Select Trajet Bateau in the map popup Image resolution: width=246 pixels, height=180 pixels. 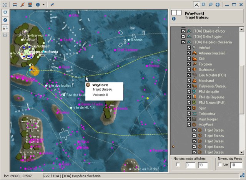coord(100,89)
